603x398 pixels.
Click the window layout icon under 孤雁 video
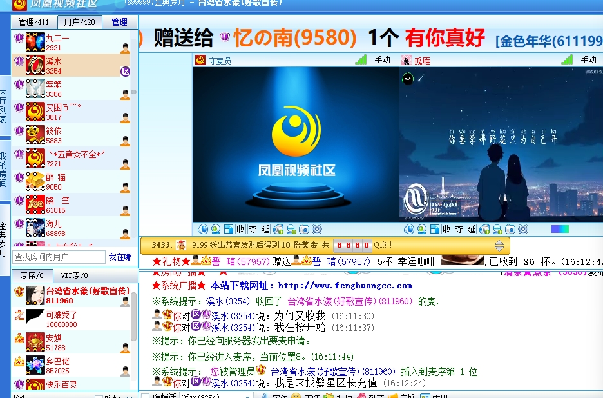435,230
